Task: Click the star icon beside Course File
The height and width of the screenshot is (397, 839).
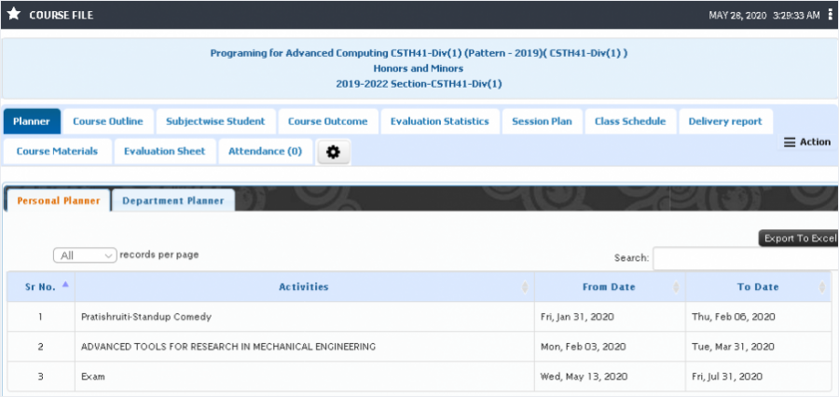Action: tap(13, 15)
